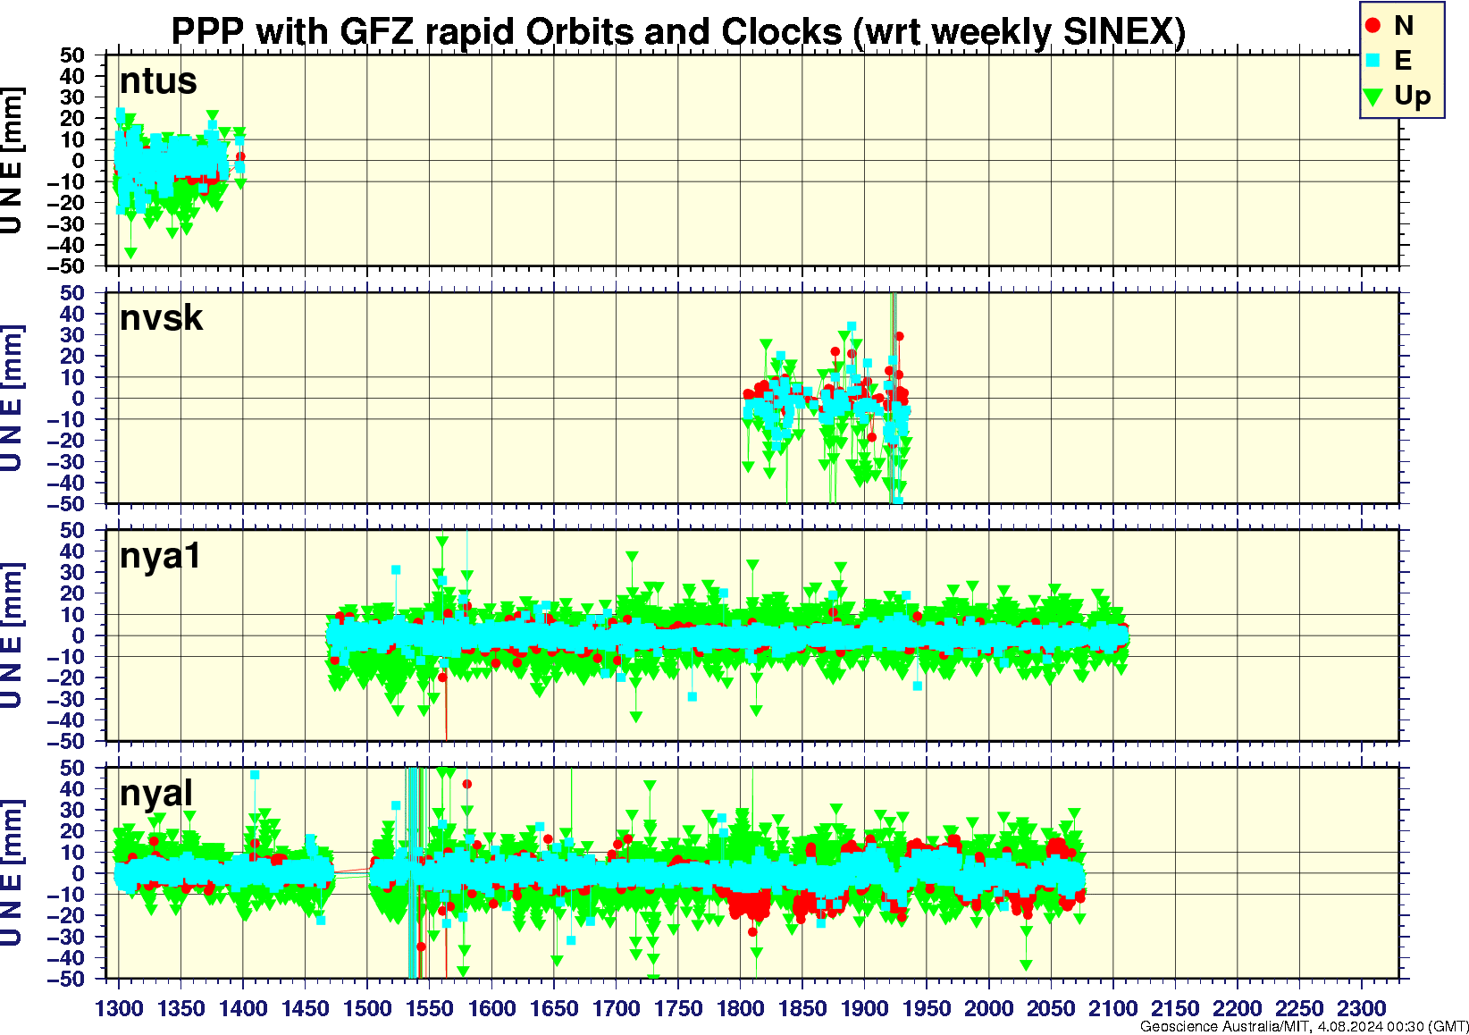Screen dimensions: 1469x1035
Task: Click the ntus panel U N E axis label
Action: point(12,161)
